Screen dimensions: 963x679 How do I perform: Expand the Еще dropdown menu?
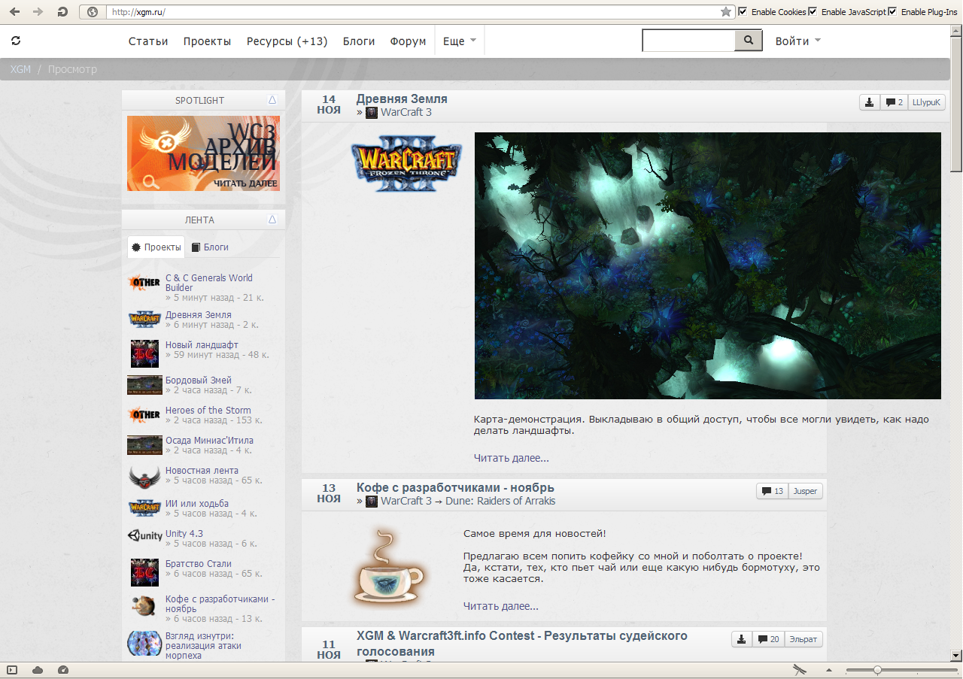(x=459, y=41)
